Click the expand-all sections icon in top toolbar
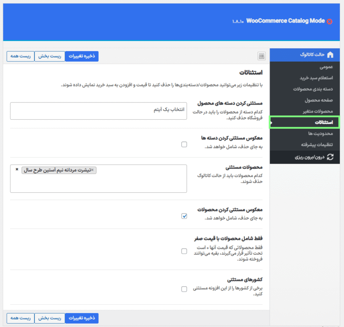The image size is (344, 327). (262, 56)
